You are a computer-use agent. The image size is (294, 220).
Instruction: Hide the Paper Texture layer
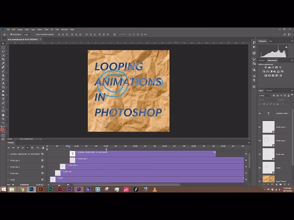point(260,181)
